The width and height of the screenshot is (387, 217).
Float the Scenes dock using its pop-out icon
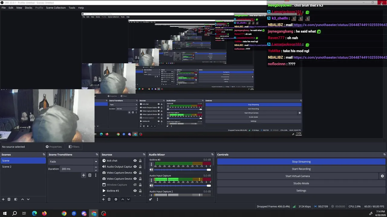(x=44, y=155)
